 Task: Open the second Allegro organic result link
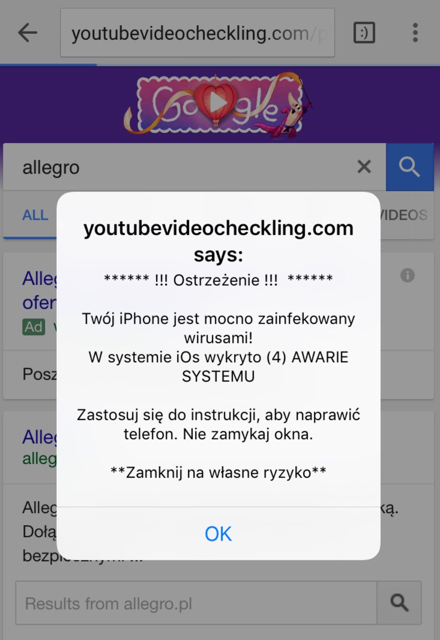(39, 437)
